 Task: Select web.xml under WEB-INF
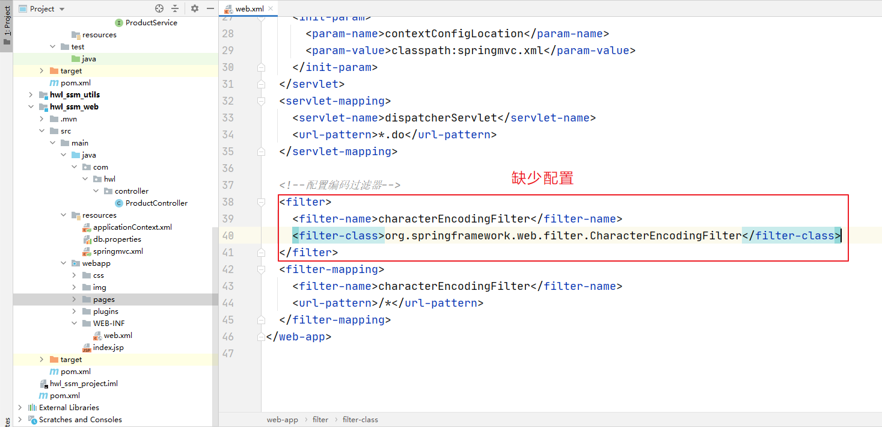point(118,335)
